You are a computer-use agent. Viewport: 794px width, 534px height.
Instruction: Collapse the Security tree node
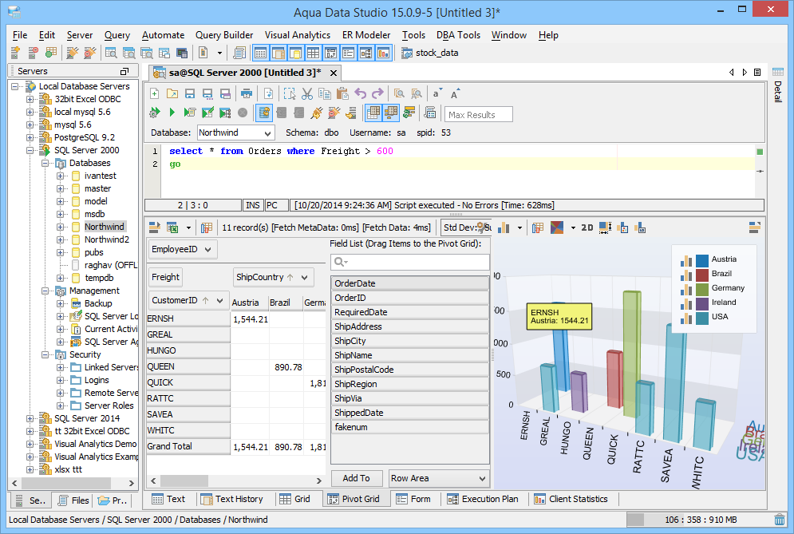[x=45, y=354]
